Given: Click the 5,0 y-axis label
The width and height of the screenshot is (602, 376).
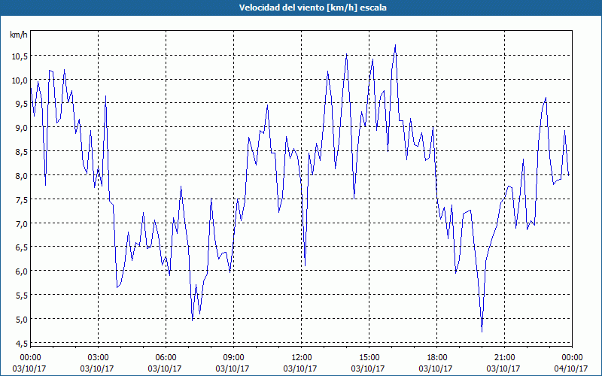Looking at the screenshot, I should coord(21,320).
